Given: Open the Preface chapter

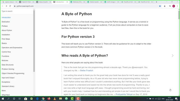Looking at the screenshot, I should click(4, 26).
